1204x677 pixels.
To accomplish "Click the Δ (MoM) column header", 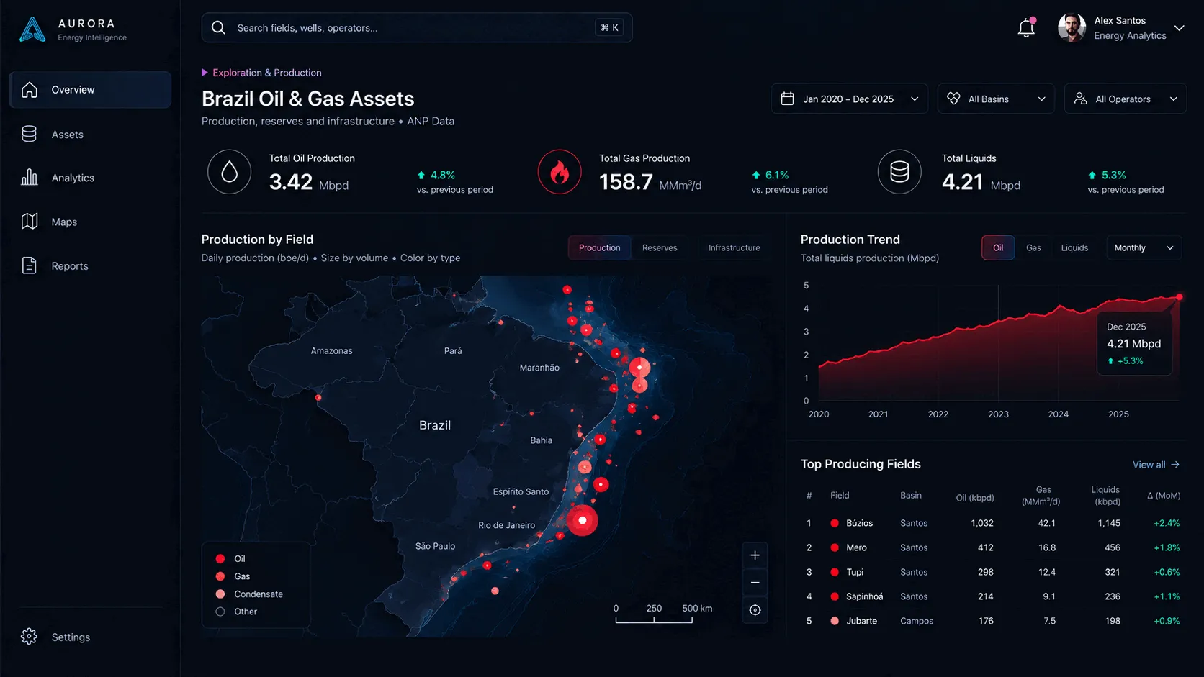I will tap(1164, 496).
